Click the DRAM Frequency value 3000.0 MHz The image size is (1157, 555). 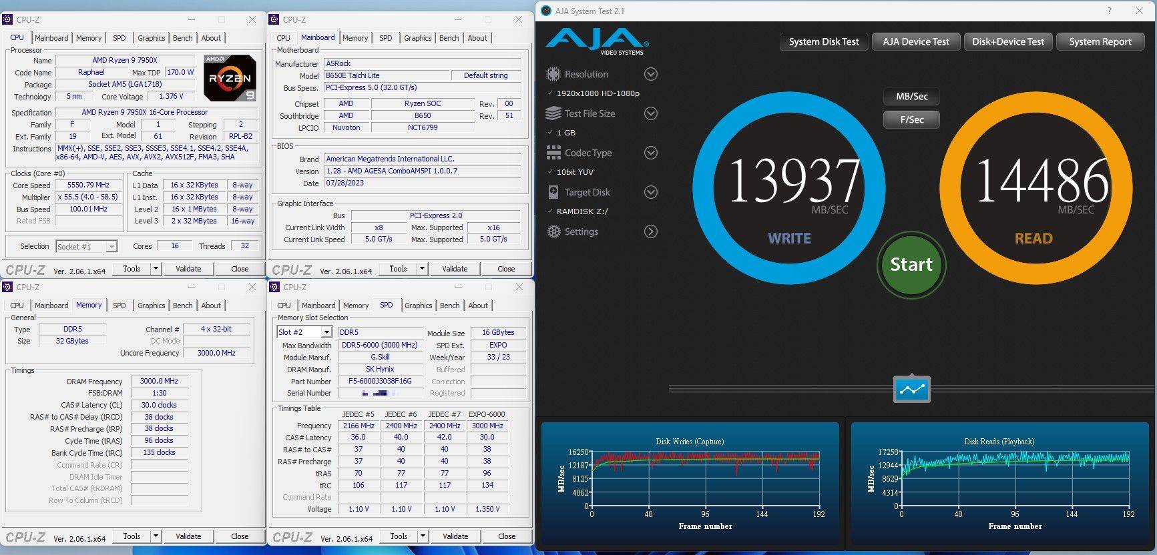tap(159, 381)
